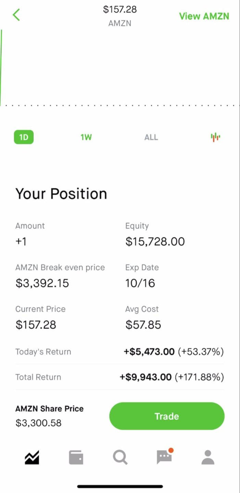Tap the price chart area

(120, 68)
